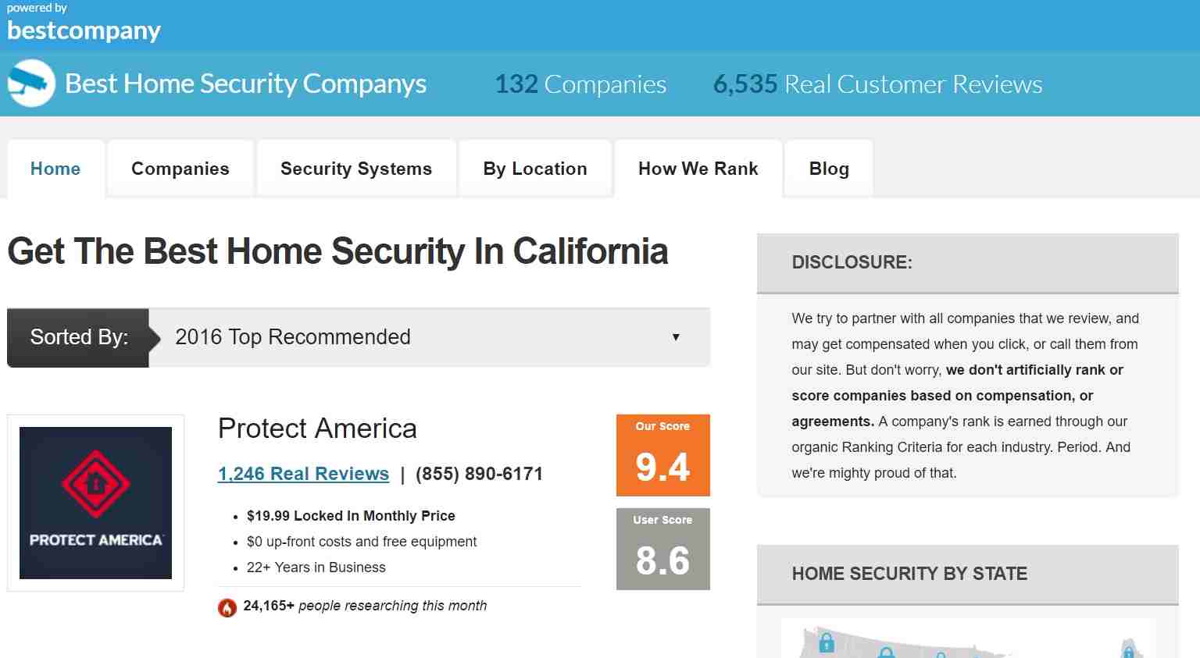The width and height of the screenshot is (1200, 658).
Task: Click the DISCLOSURE heading
Action: [852, 262]
